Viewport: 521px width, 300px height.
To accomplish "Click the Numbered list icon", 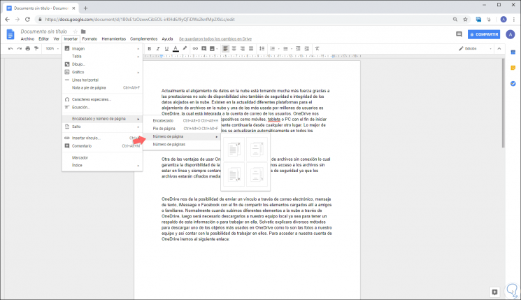I will click(273, 48).
